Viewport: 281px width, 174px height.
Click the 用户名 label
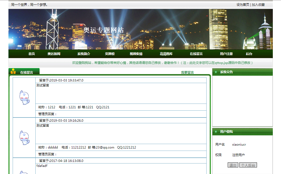pyautogui.click(x=220, y=144)
